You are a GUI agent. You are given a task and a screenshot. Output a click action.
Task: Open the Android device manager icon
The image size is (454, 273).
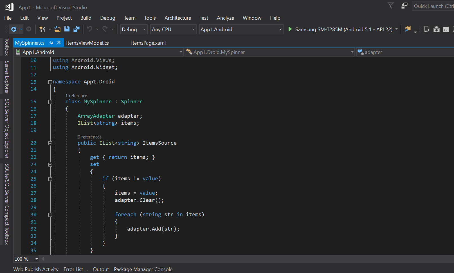click(x=427, y=29)
